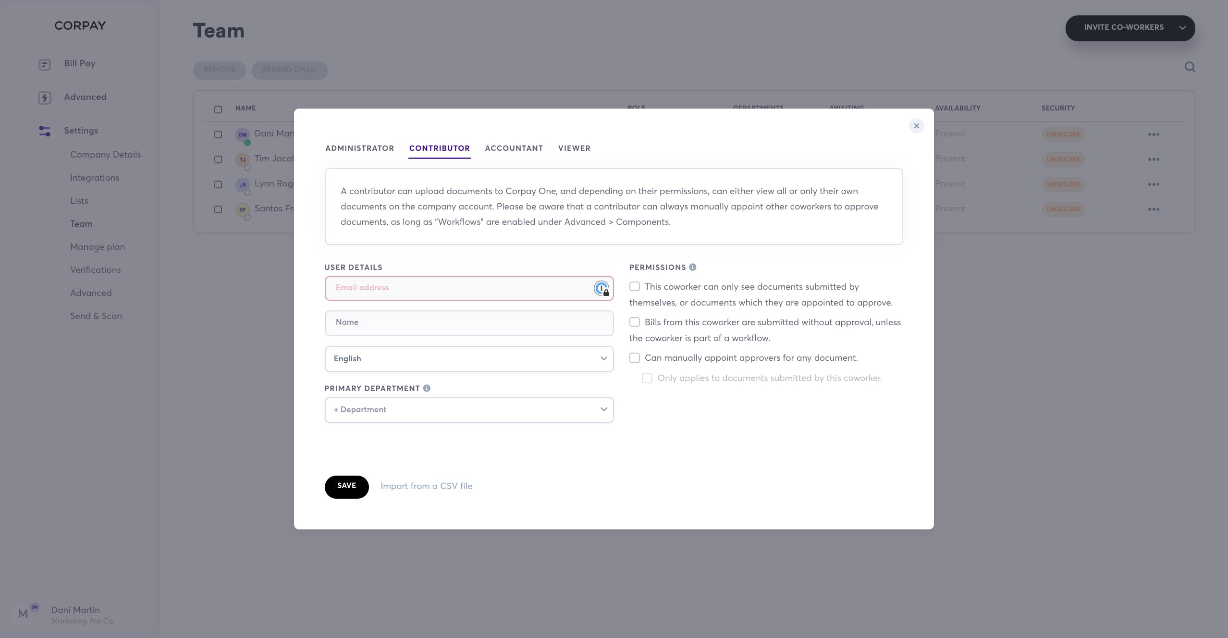Click the password manager icon in email field
Screen dimensions: 1228x638
coord(601,288)
